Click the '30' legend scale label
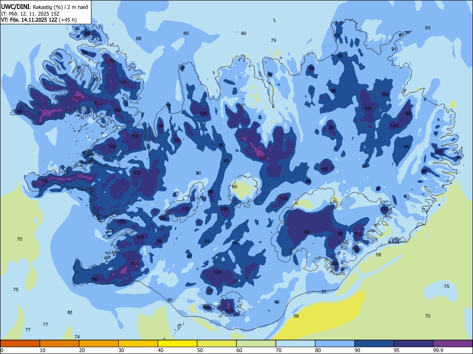This screenshot has width=473, height=354. click(121, 350)
